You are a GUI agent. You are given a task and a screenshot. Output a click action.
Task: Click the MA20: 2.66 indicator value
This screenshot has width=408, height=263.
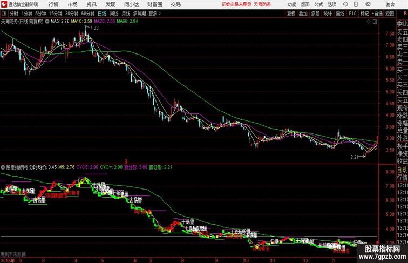[x=104, y=22]
